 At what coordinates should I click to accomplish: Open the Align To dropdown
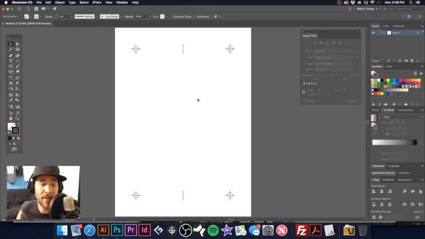(418, 217)
